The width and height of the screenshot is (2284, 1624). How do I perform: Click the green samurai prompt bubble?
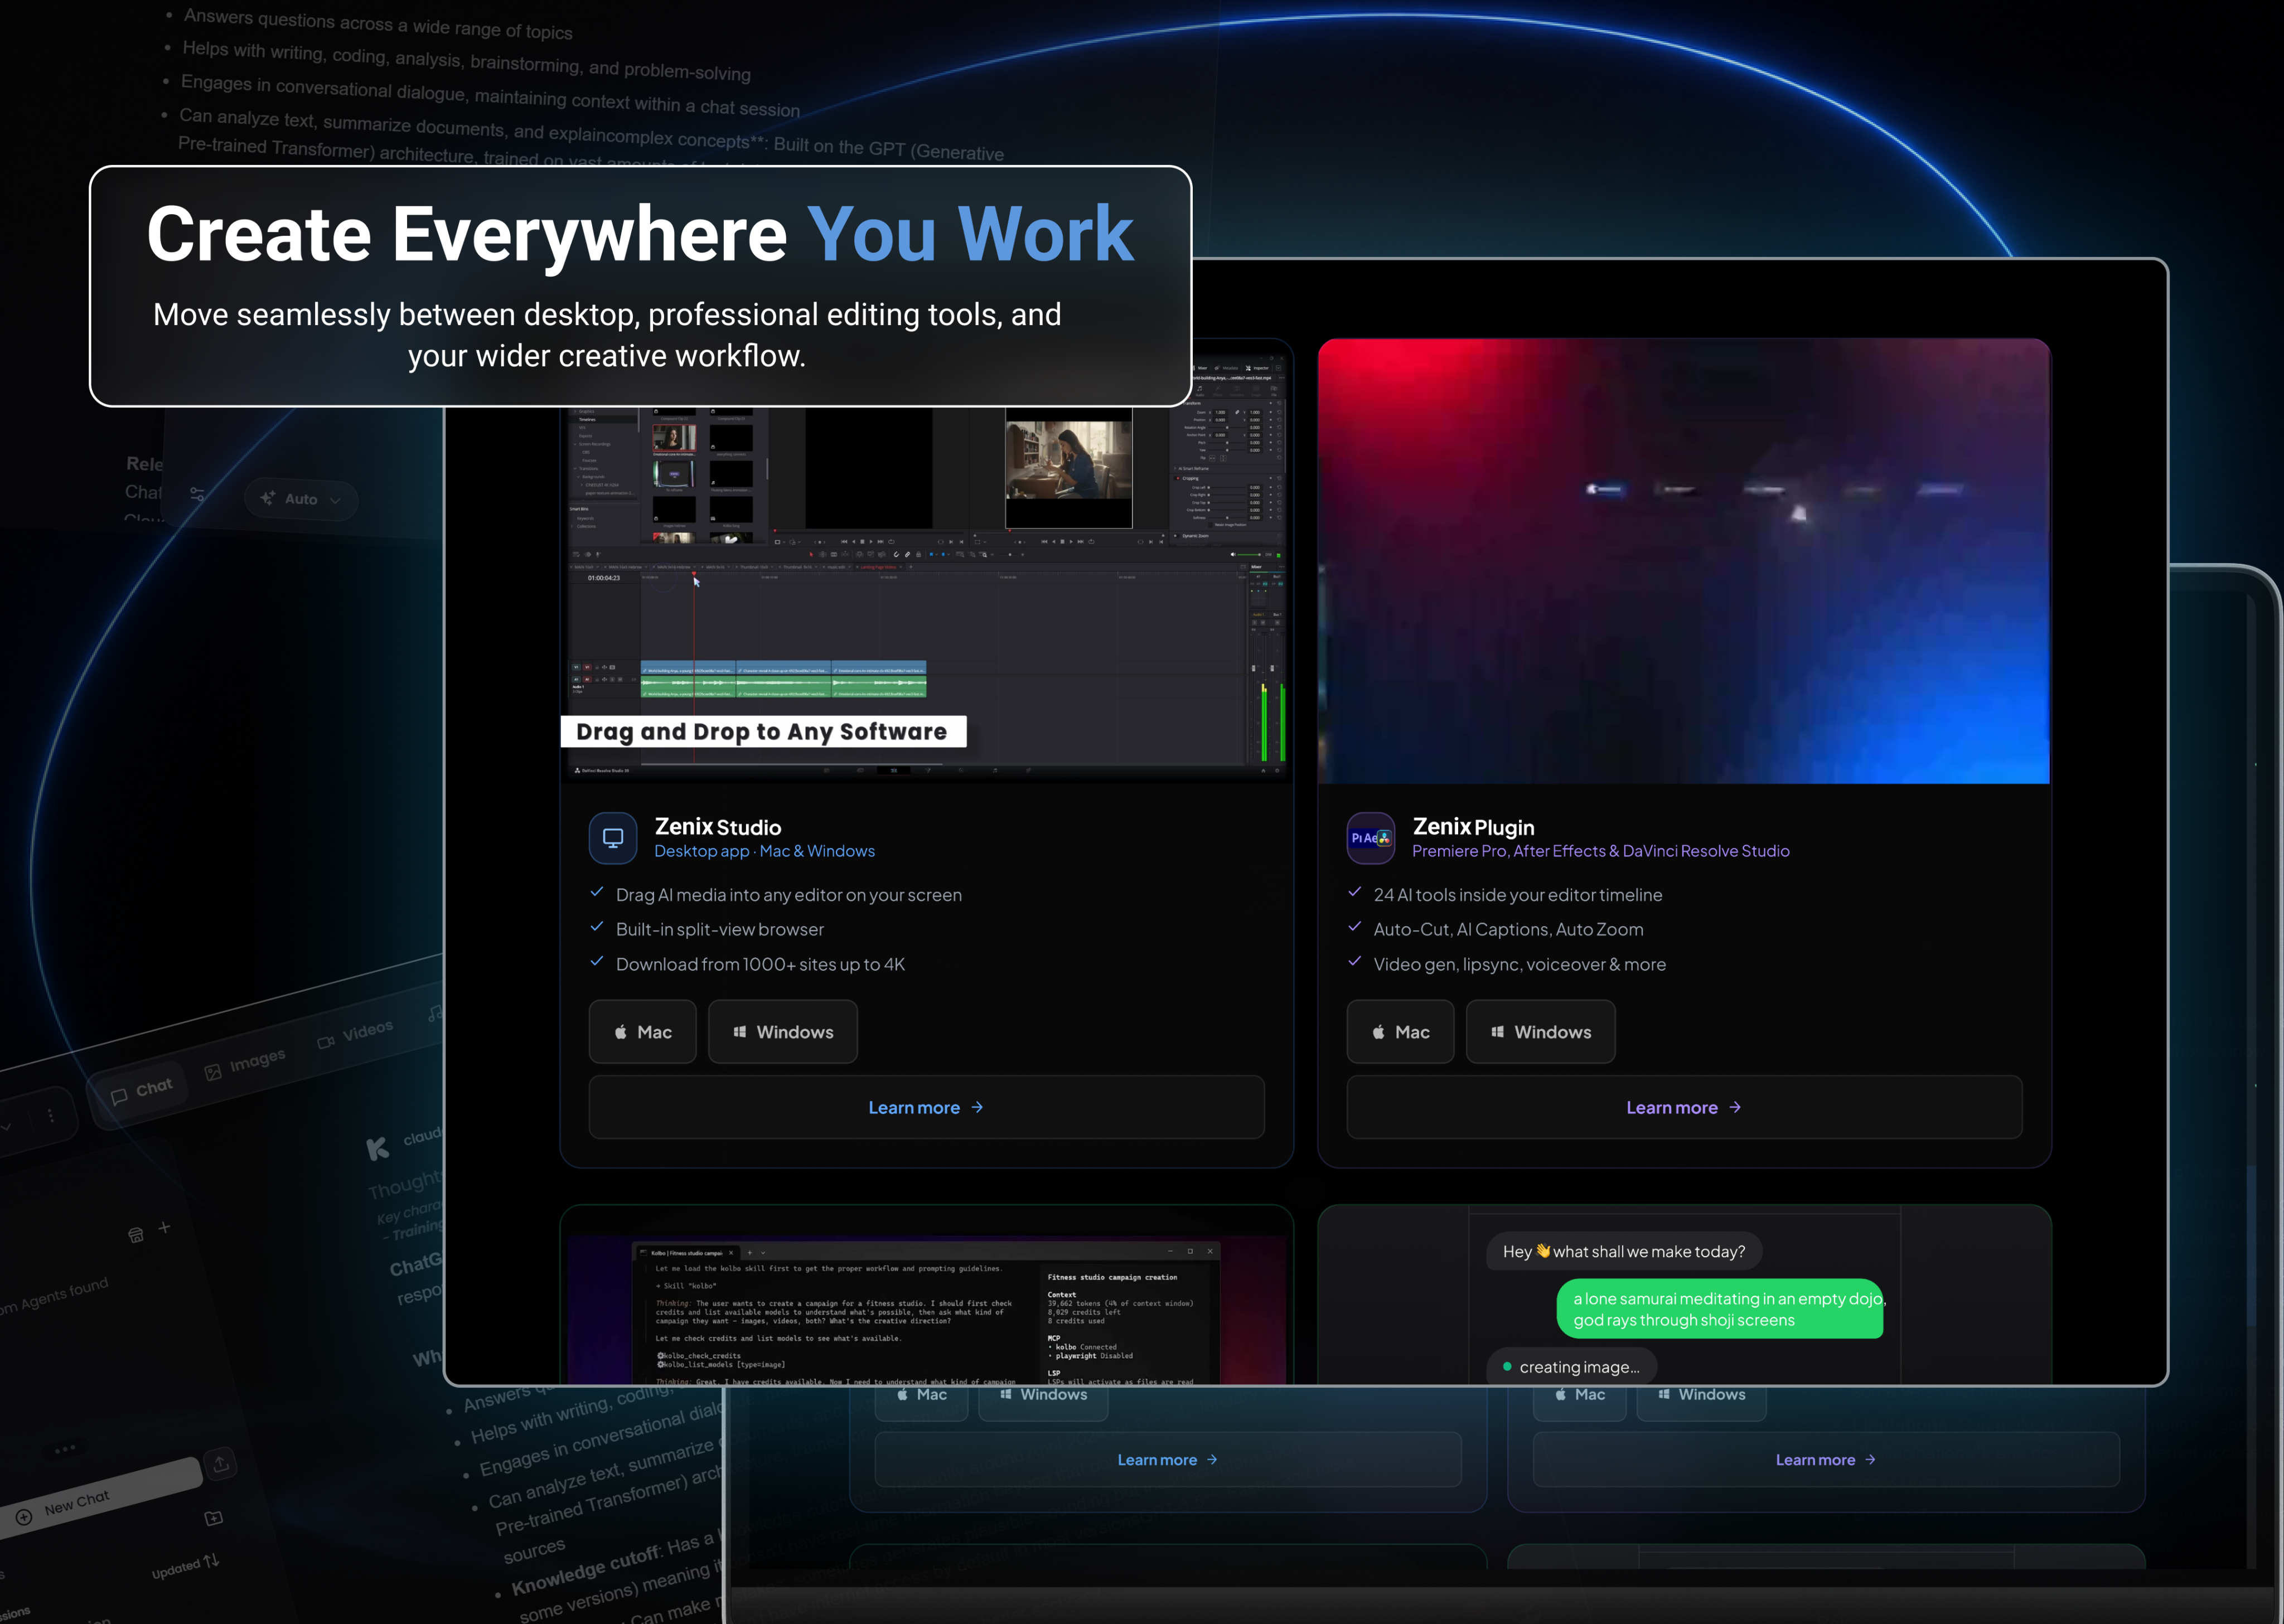(x=1720, y=1309)
